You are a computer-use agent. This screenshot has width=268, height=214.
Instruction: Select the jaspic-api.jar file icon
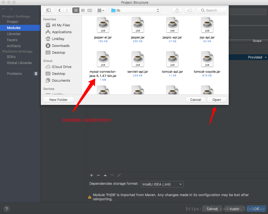(172, 25)
